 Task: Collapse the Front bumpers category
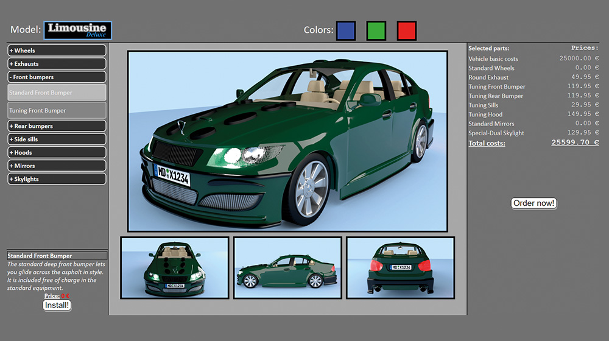57,77
